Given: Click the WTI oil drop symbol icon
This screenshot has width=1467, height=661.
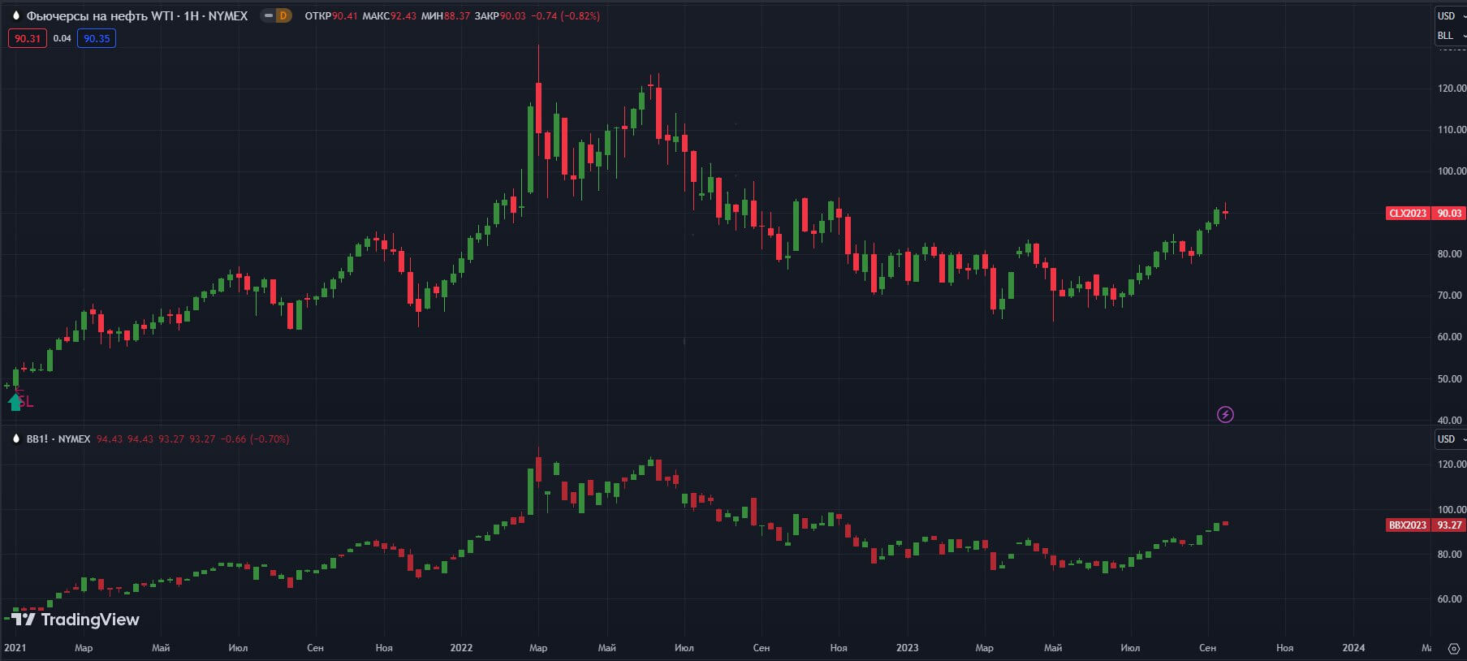Looking at the screenshot, I should coord(15,15).
